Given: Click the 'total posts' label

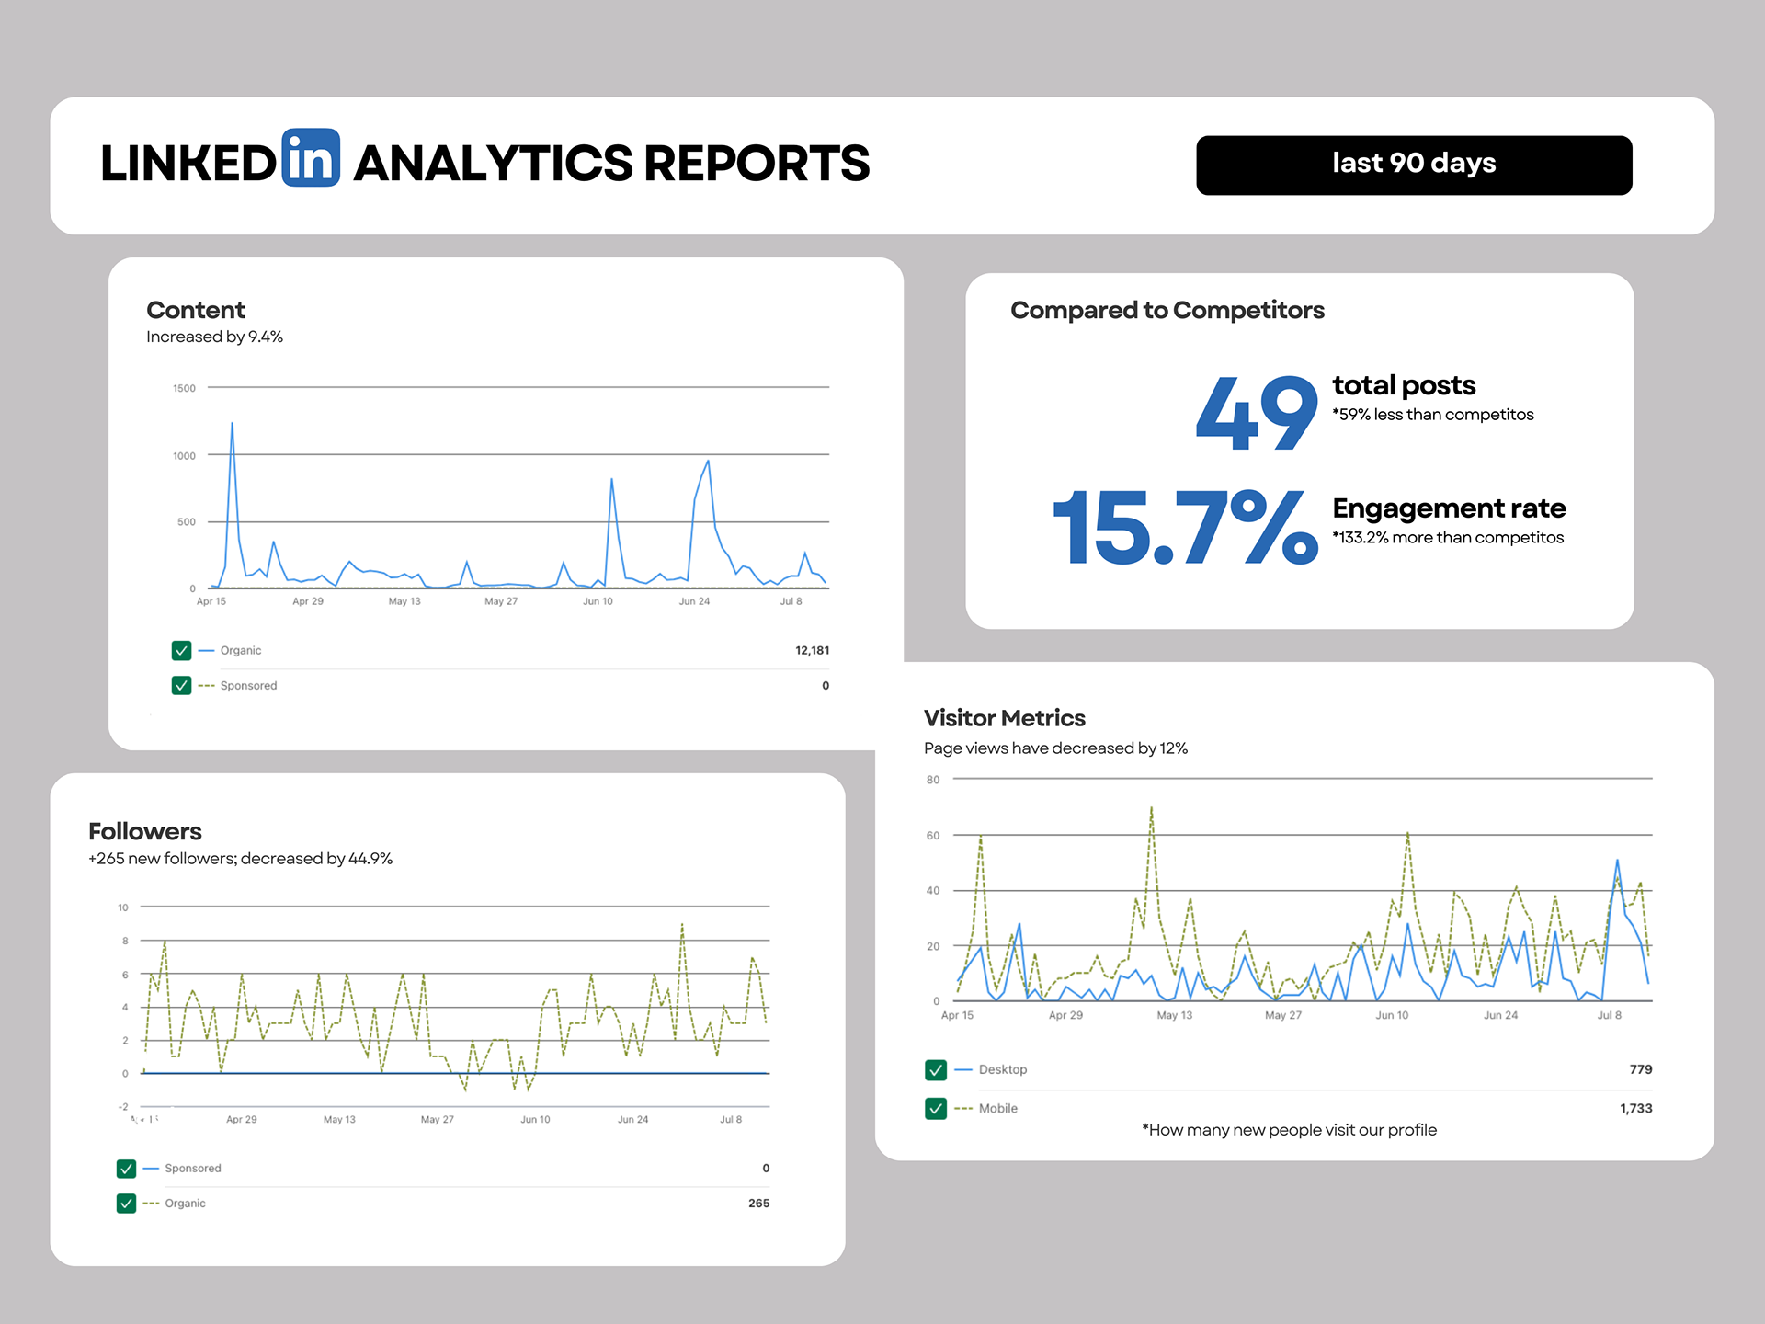Looking at the screenshot, I should (1404, 385).
